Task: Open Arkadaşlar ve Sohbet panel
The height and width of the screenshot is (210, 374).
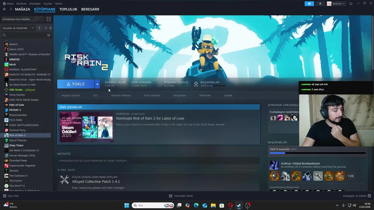Action: 357,196
